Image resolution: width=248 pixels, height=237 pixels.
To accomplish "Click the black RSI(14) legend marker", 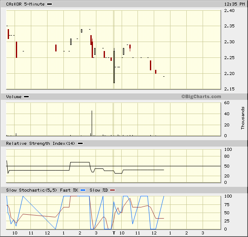I will [81, 143].
